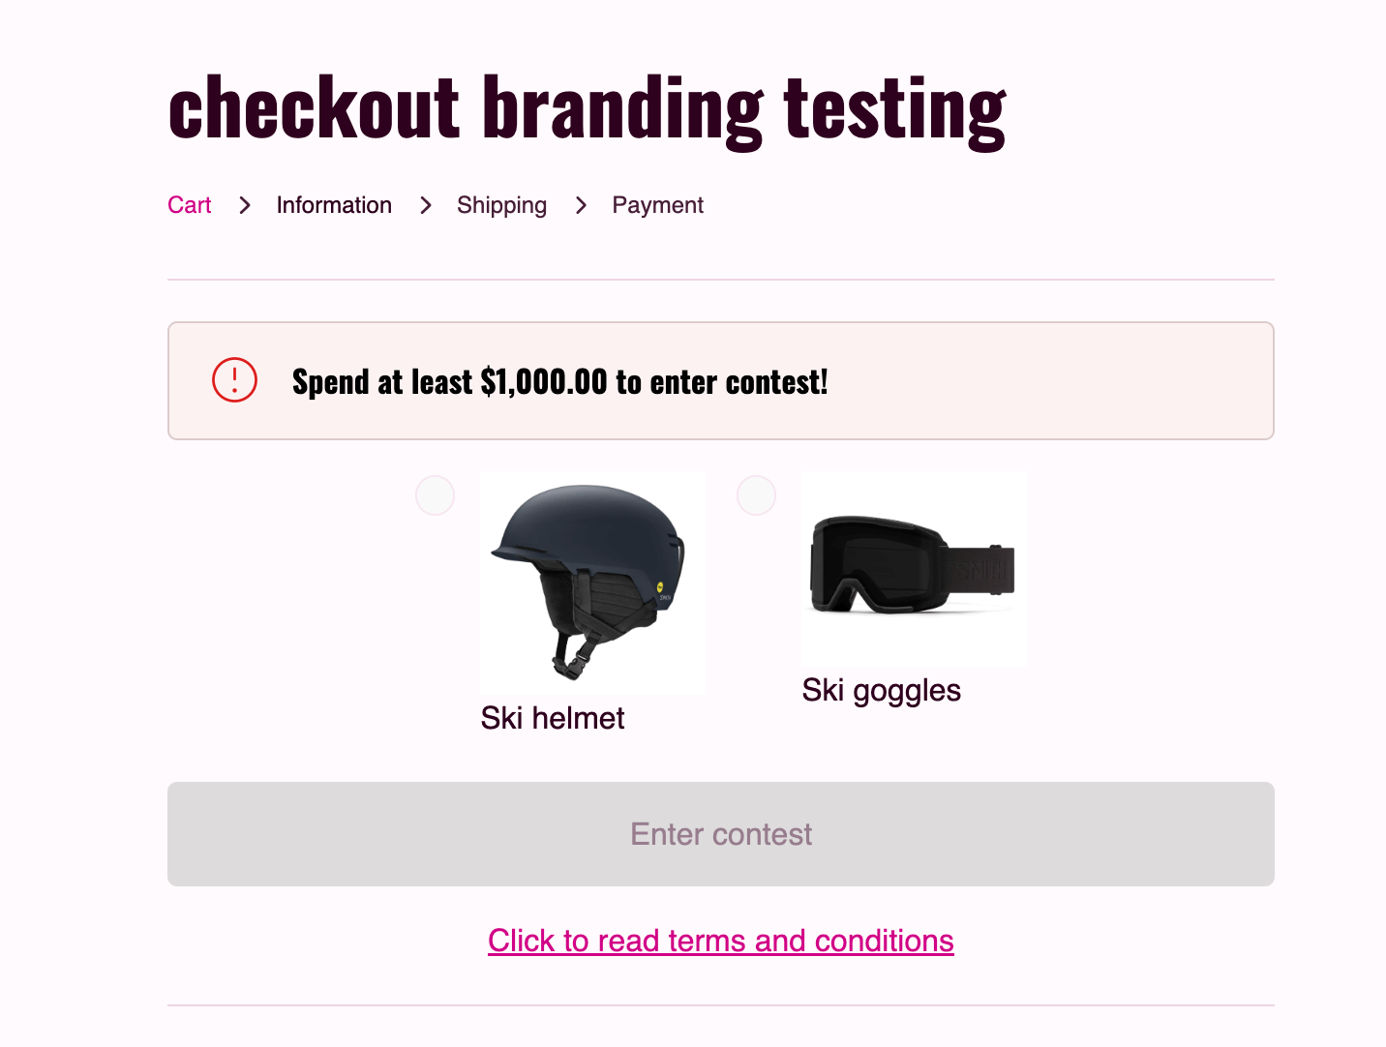Open the Cart breadcrumb link
The height and width of the screenshot is (1047, 1386).
tap(190, 205)
